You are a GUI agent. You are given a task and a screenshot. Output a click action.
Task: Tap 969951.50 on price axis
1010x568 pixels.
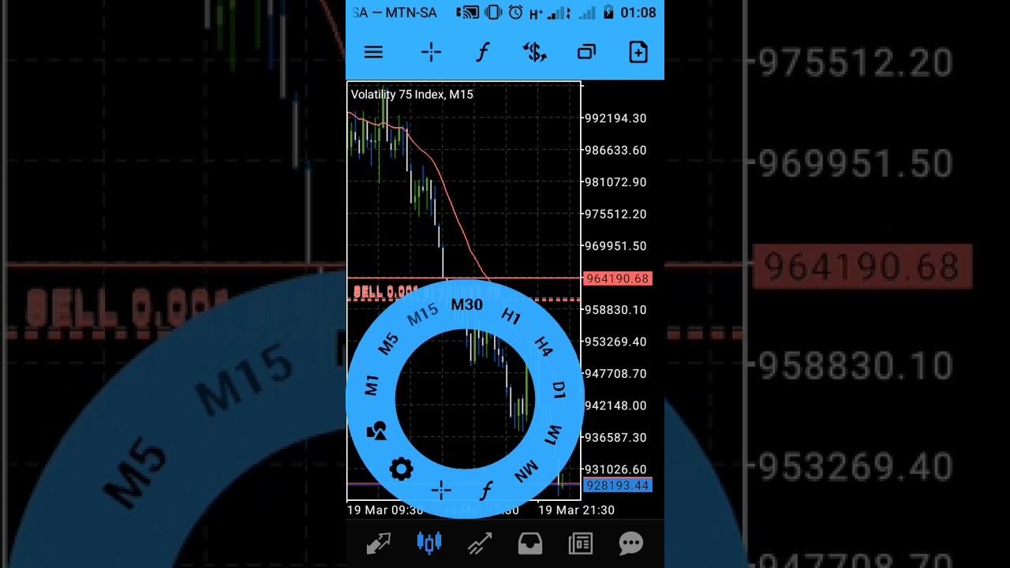[x=615, y=246]
